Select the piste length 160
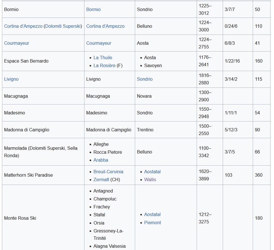 point(259,61)
